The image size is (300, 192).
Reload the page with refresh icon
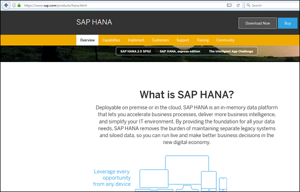tap(238, 5)
